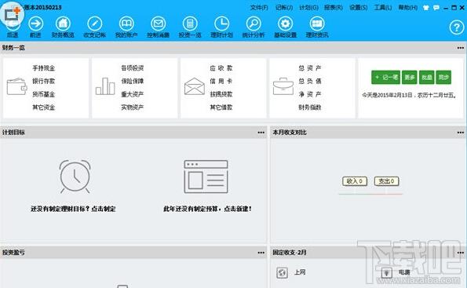Select the 保险保障 row
Screen dimensions: 467x288
coord(132,81)
